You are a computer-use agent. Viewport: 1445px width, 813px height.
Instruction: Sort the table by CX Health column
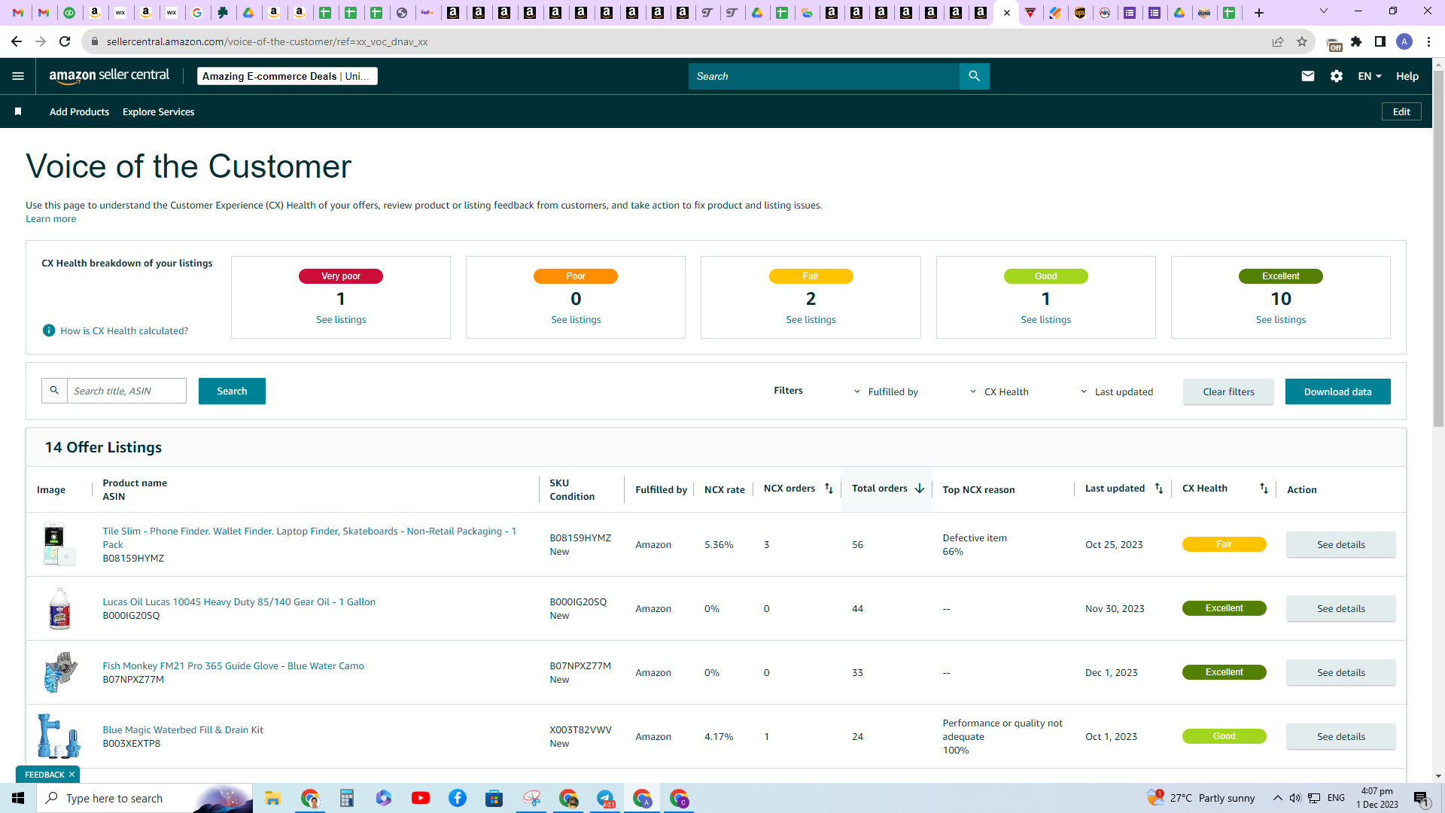pos(1264,489)
